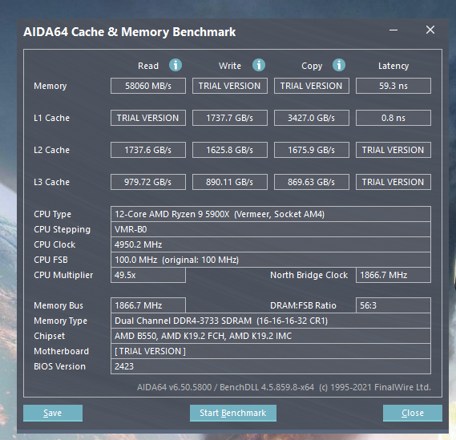Click L2 Cache Latency TRIAL VERSION cell
This screenshot has height=440, width=456.
pyautogui.click(x=393, y=150)
